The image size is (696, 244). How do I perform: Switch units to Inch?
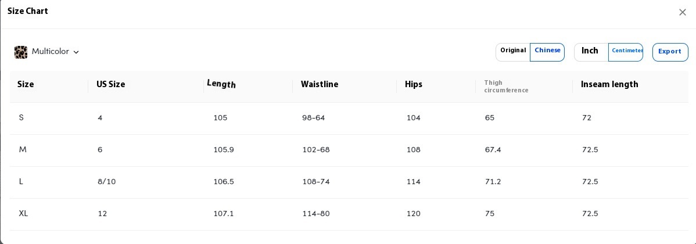(x=590, y=51)
